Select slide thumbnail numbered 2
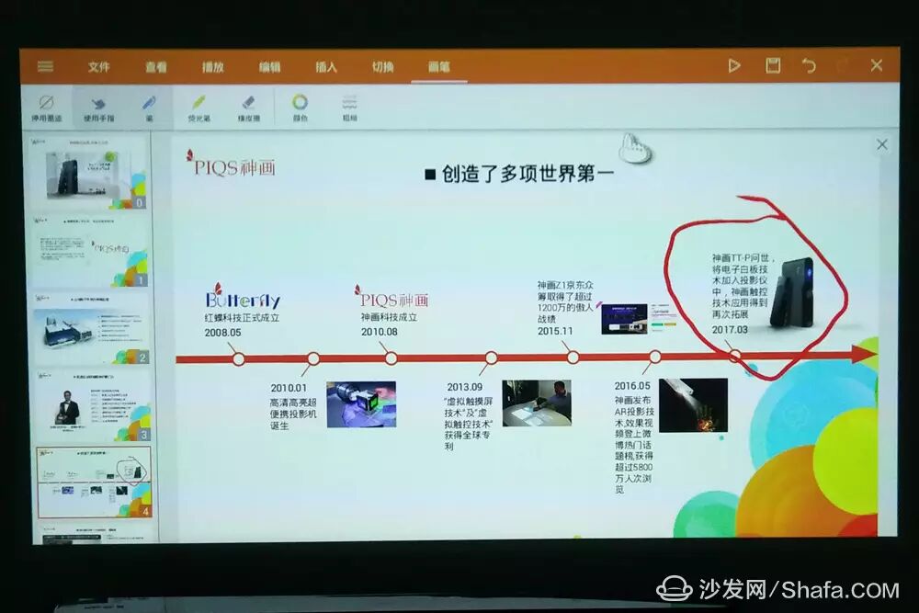The image size is (919, 613). click(x=92, y=329)
